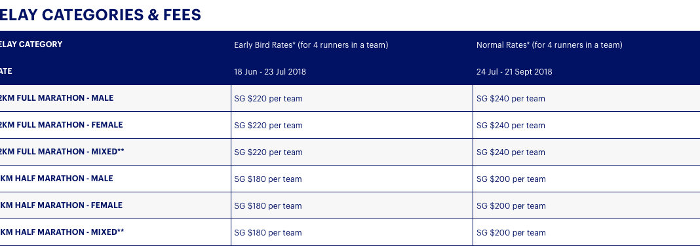Select the Half Marathon - Male row label
This screenshot has height=246, width=700.
pos(56,178)
